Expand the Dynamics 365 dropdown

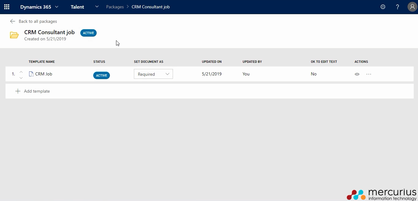click(x=57, y=7)
